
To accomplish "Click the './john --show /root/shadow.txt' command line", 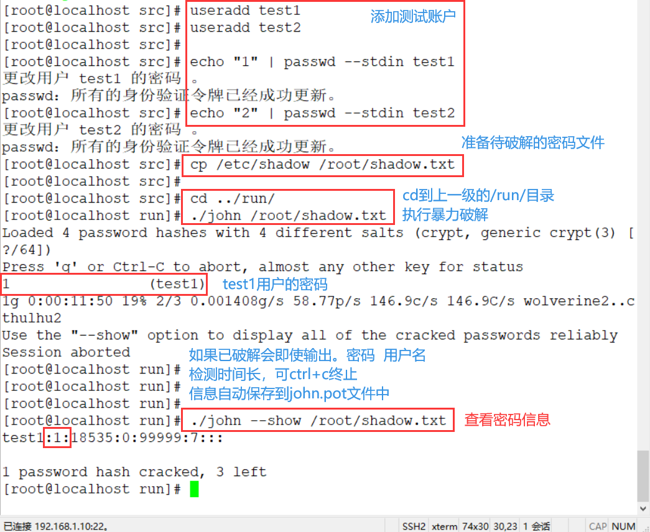I will (318, 421).
